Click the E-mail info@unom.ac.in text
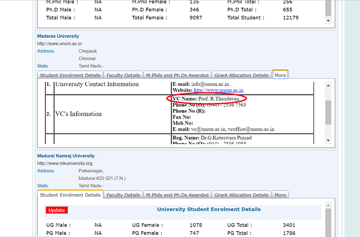360x237 pixels. point(201,84)
